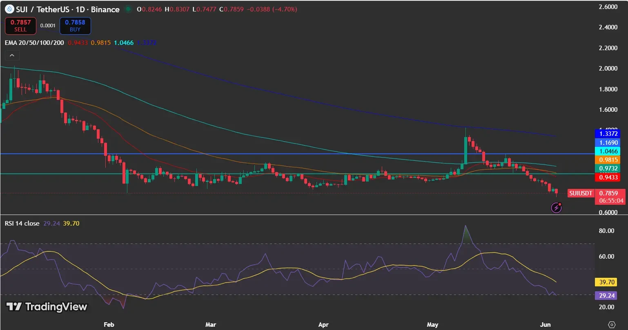628x330 pixels.
Task: Click the L0.7477 low value in header
Action: pyautogui.click(x=205, y=9)
